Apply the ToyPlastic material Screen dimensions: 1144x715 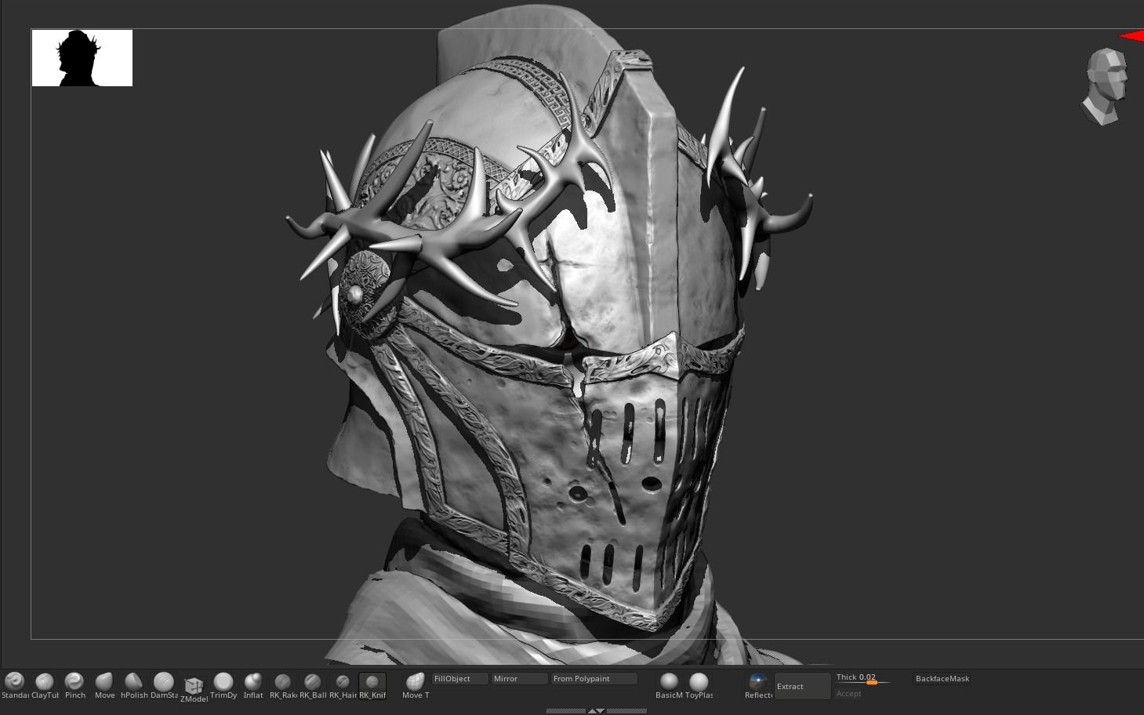click(x=699, y=683)
